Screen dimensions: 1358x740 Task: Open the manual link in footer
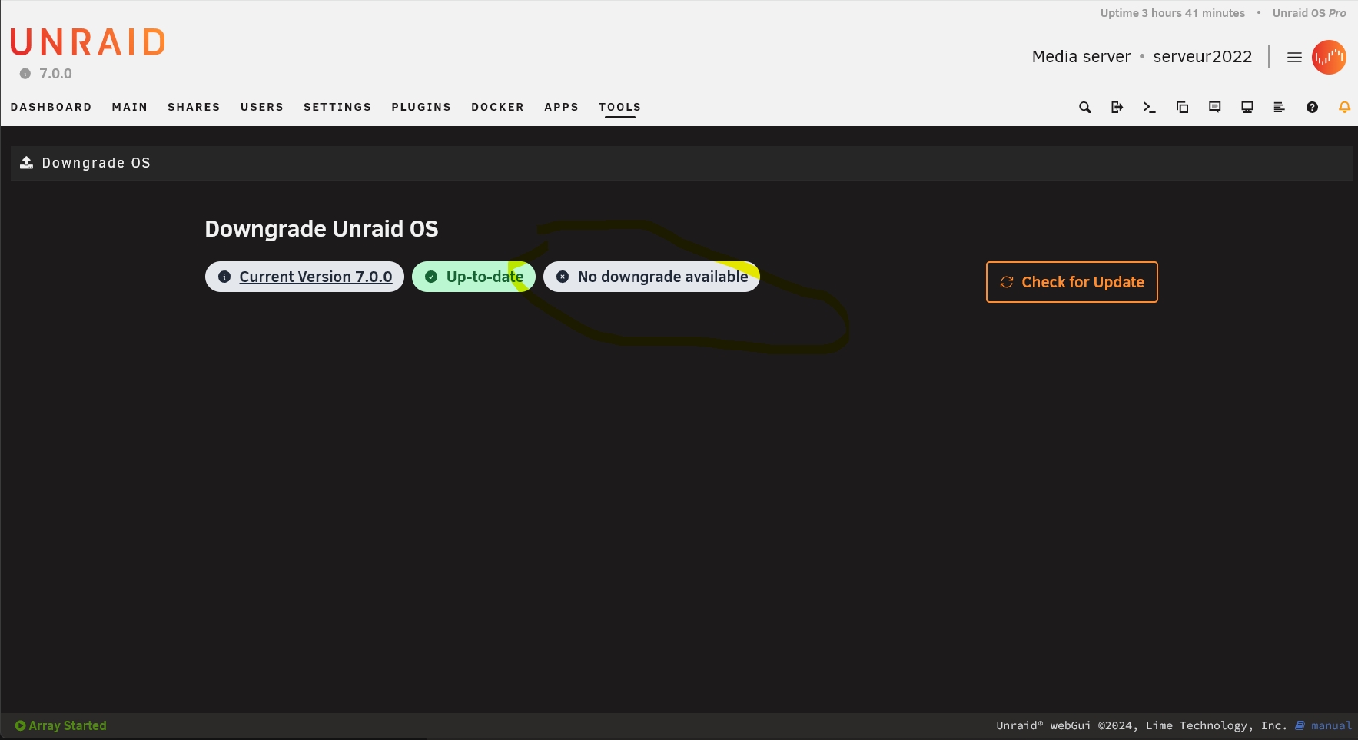coord(1330,725)
